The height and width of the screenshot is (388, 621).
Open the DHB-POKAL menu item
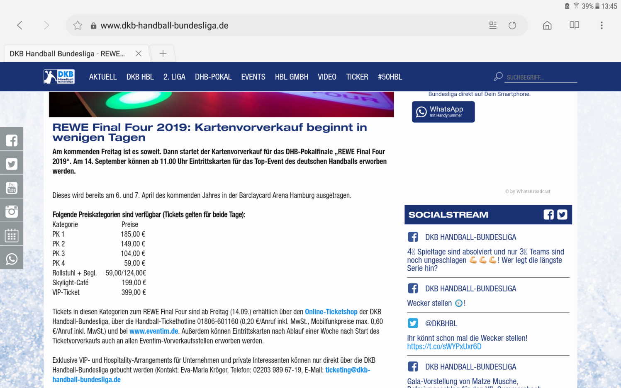tap(213, 77)
